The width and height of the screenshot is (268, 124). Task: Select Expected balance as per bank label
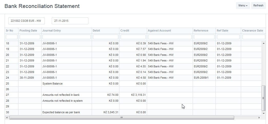(x=61, y=112)
